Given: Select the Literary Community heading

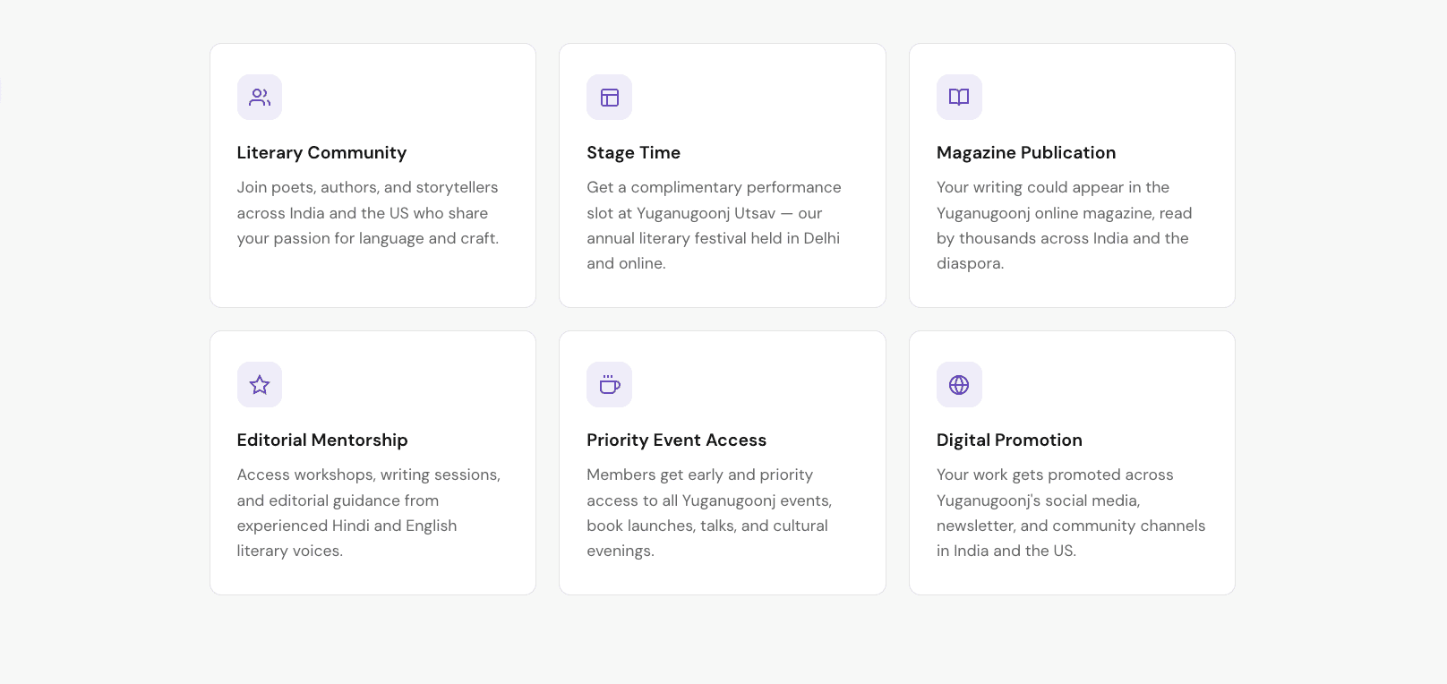Looking at the screenshot, I should (x=321, y=152).
